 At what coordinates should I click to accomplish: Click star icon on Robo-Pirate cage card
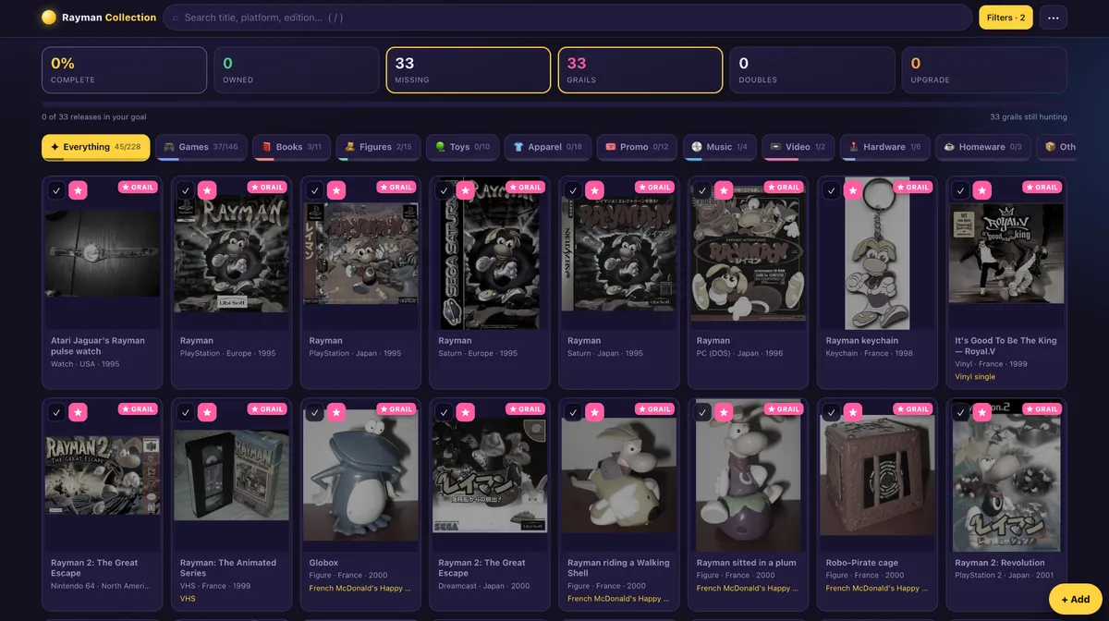tap(853, 412)
